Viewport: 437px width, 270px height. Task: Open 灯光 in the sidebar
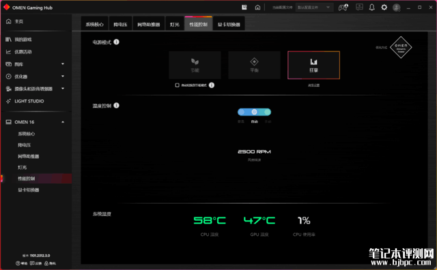[23, 167]
